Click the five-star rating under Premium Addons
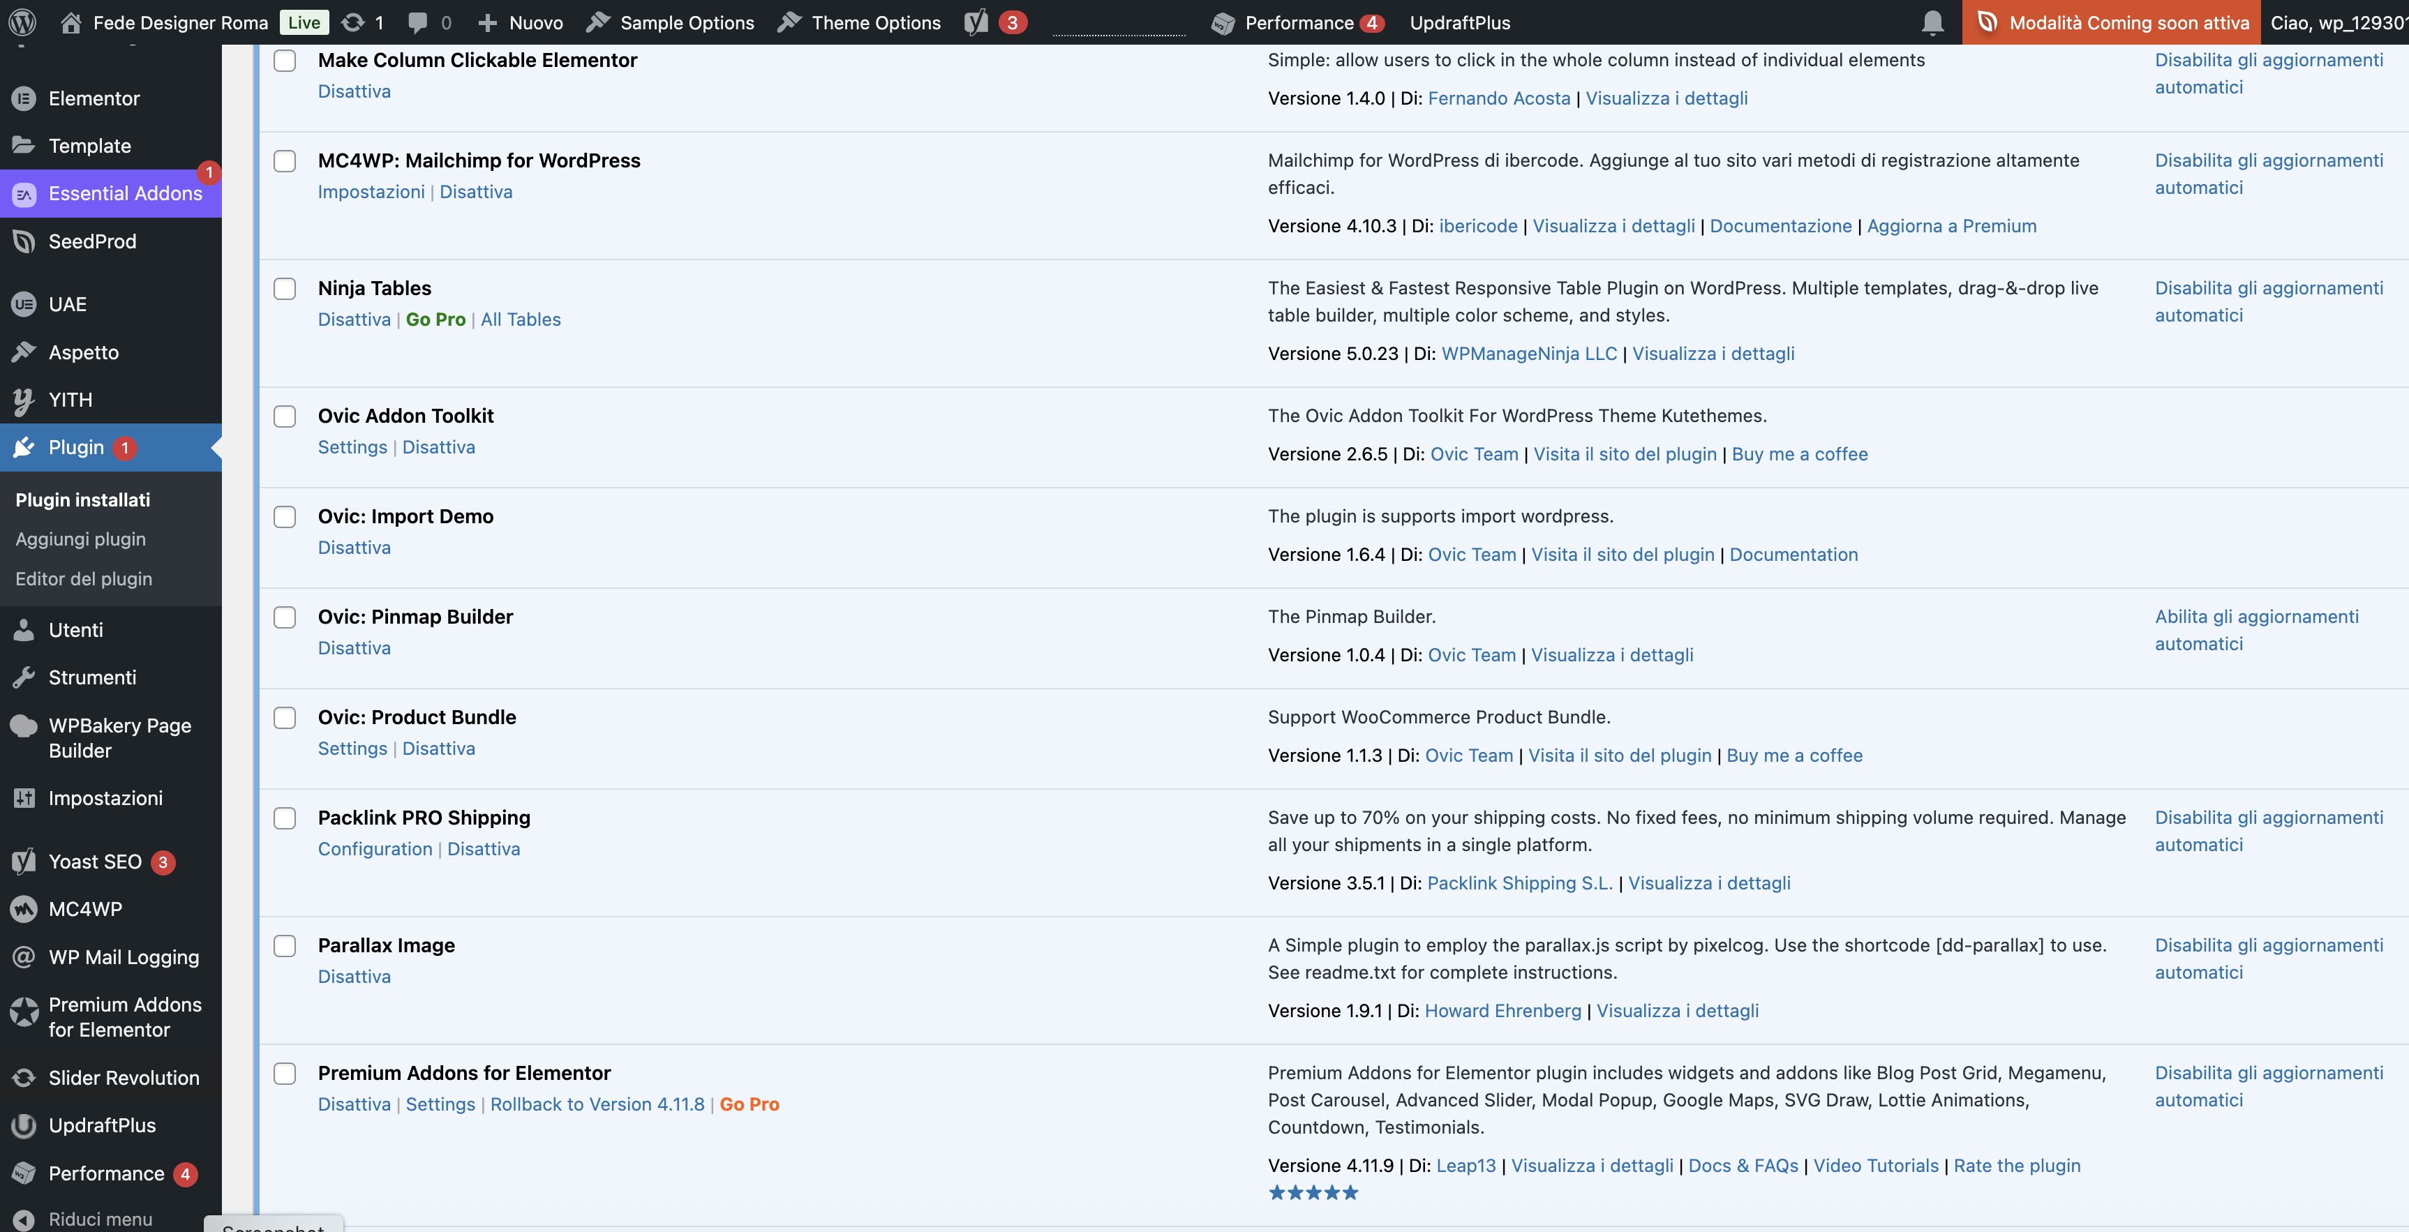This screenshot has height=1232, width=2409. click(x=1313, y=1193)
